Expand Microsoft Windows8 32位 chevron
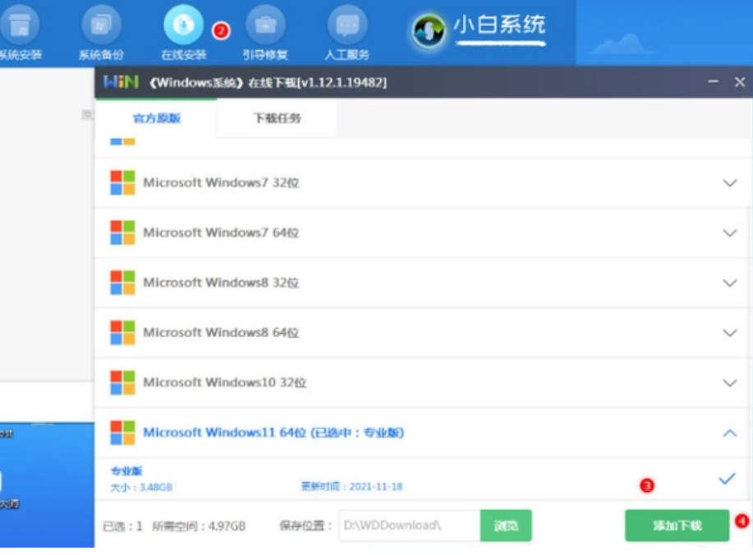This screenshot has width=753, height=555. pyautogui.click(x=730, y=283)
